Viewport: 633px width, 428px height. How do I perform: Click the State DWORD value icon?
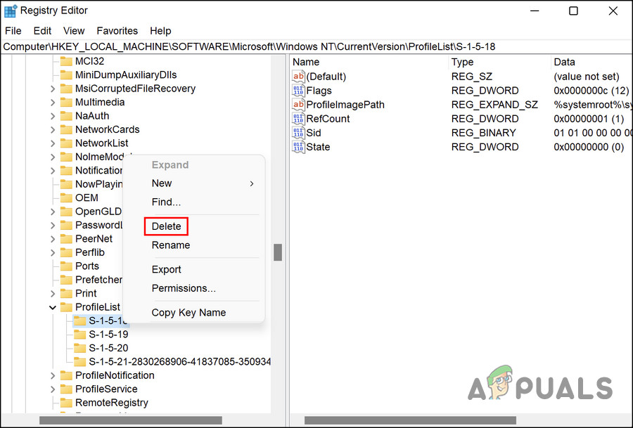(x=298, y=147)
